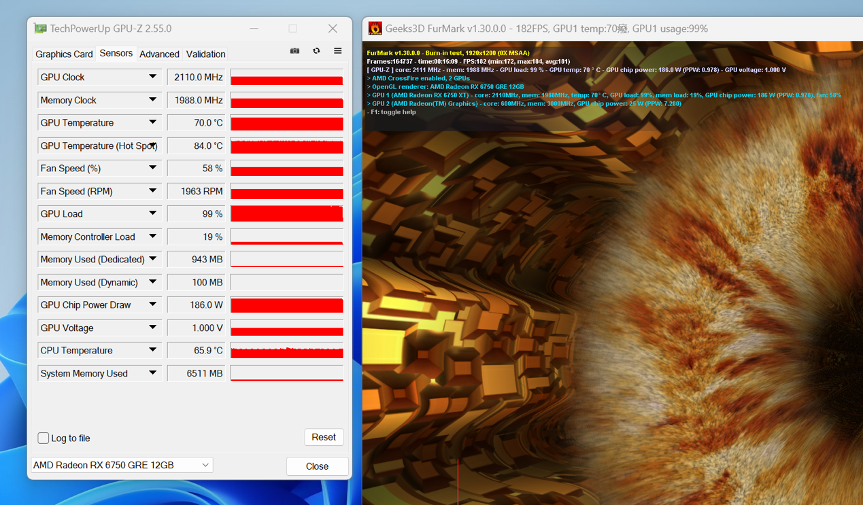Switch to the Graphics Card tab
This screenshot has height=505, width=863.
[64, 54]
